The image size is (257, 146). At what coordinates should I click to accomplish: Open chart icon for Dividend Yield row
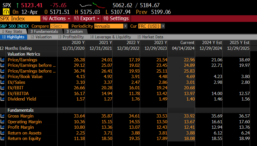[x=3, y=99]
